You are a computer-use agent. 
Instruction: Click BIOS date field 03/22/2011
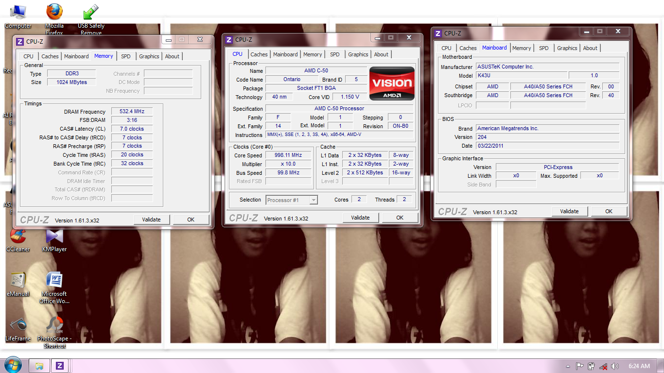click(x=547, y=146)
